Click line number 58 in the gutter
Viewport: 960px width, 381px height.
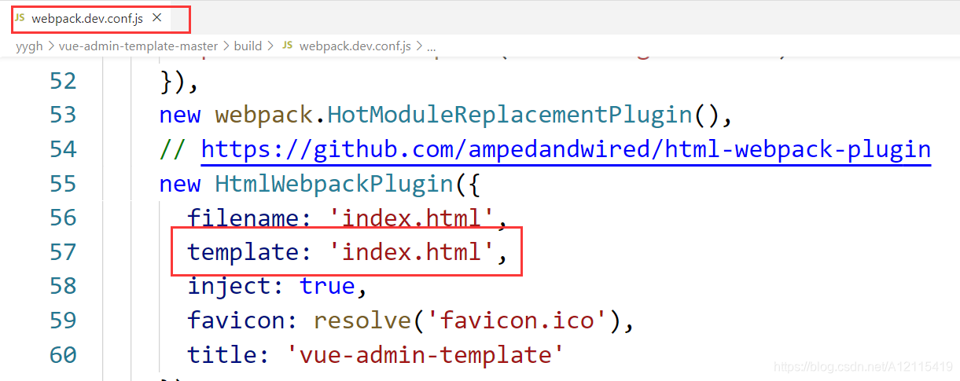[63, 286]
